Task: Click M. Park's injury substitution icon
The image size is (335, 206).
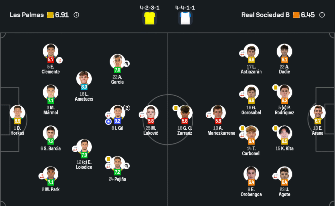Action: click(42, 176)
